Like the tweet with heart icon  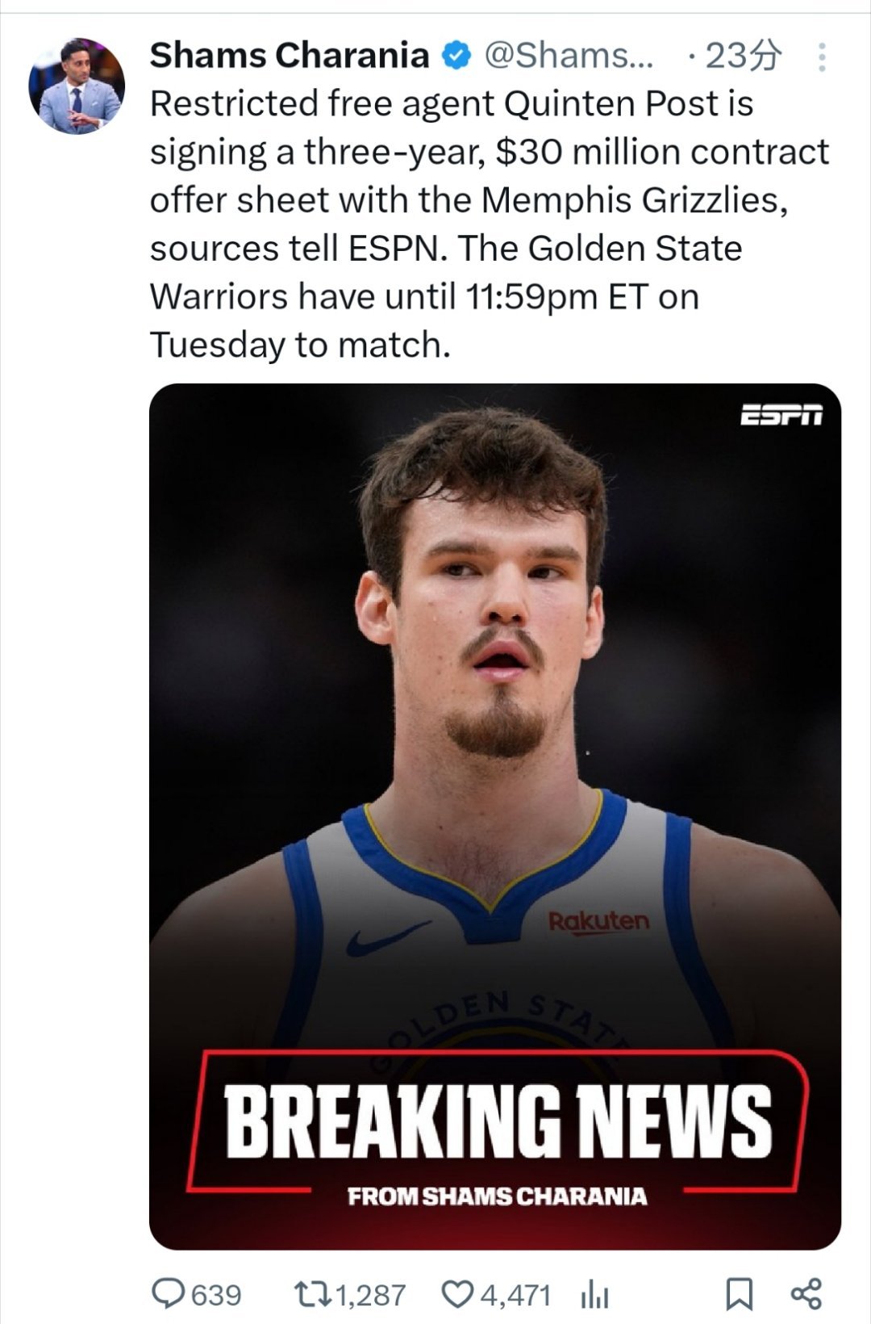coord(457,1295)
